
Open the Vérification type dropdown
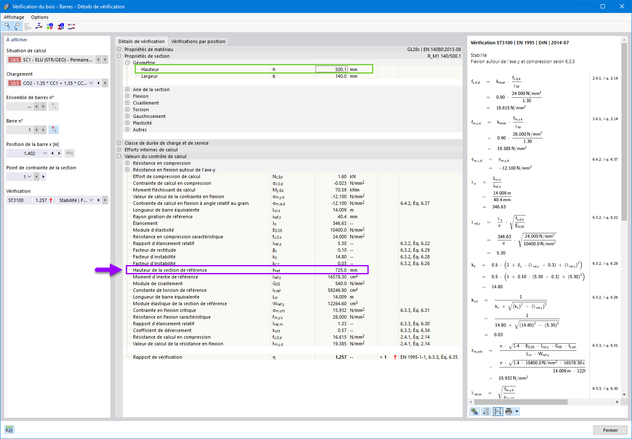click(x=91, y=200)
